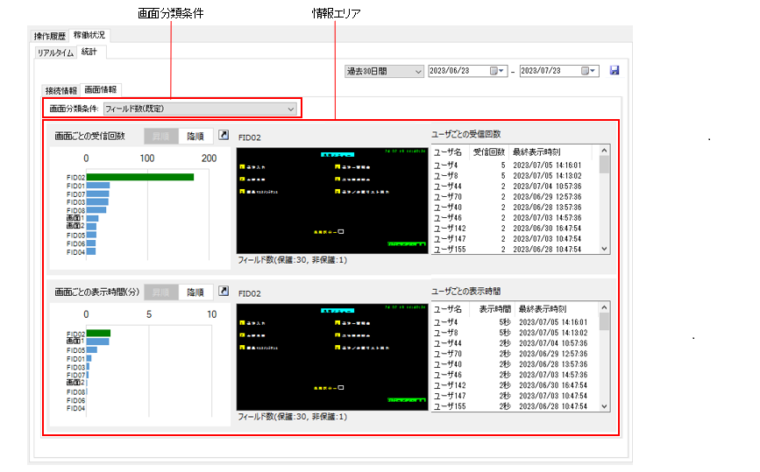Switch to the 操作履歴 tab

(50, 36)
